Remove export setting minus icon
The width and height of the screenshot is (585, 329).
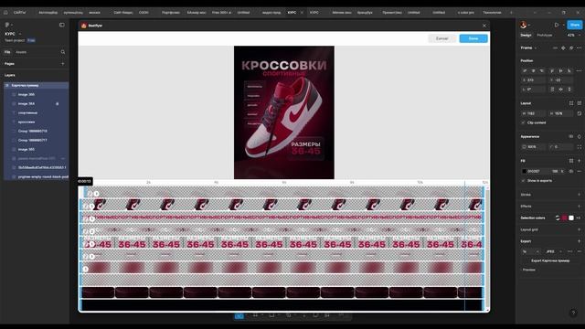579,252
